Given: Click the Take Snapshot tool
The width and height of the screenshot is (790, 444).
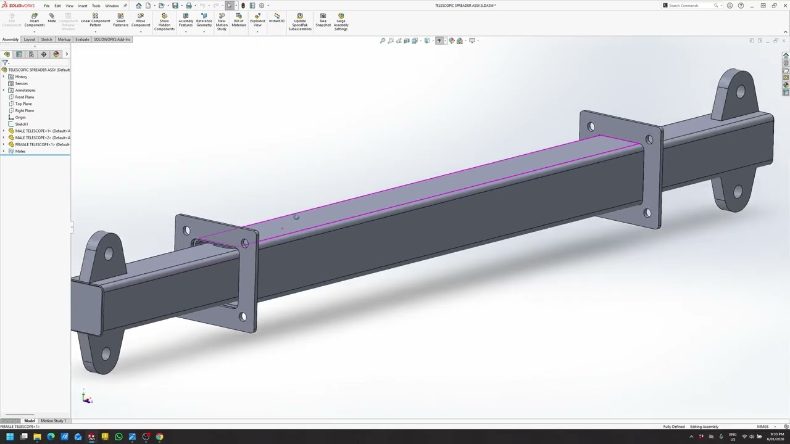Looking at the screenshot, I should tap(323, 20).
